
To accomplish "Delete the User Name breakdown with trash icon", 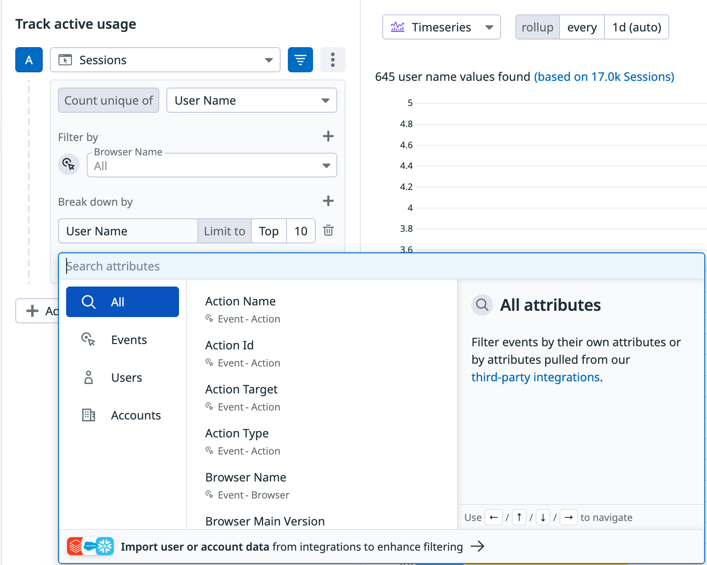I will pyautogui.click(x=328, y=230).
